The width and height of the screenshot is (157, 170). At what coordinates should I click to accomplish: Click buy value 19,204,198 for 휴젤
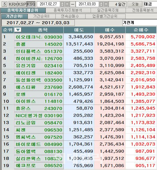[110, 44]
